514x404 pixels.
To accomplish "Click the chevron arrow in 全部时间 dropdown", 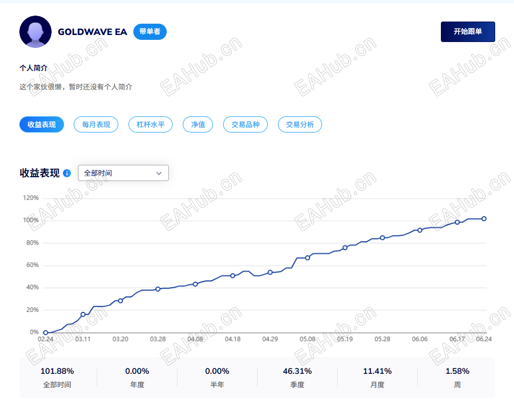I will [x=159, y=173].
